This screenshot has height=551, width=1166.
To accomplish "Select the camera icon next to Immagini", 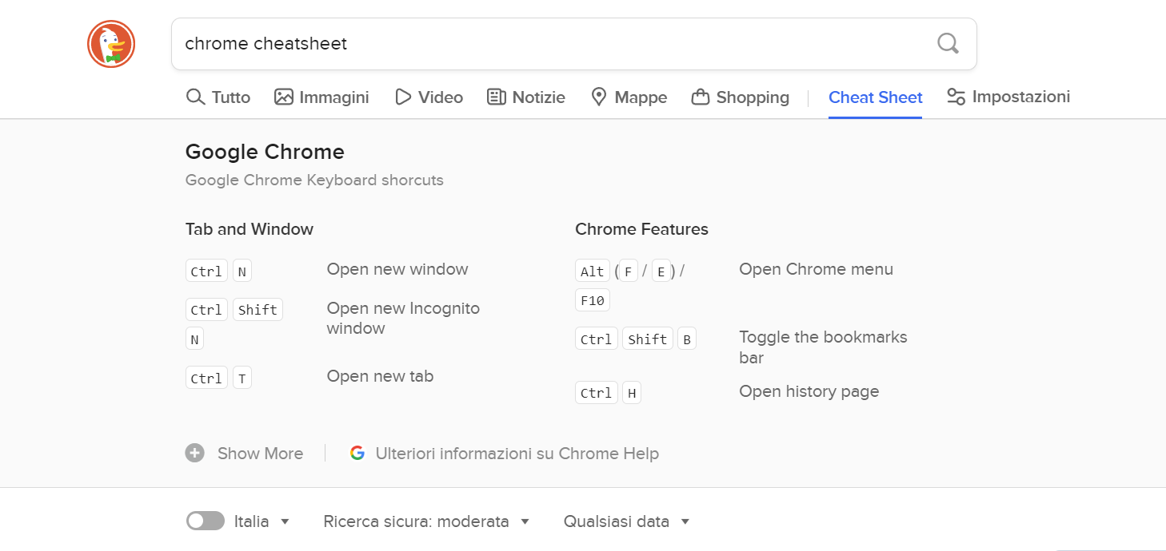I will [x=283, y=97].
